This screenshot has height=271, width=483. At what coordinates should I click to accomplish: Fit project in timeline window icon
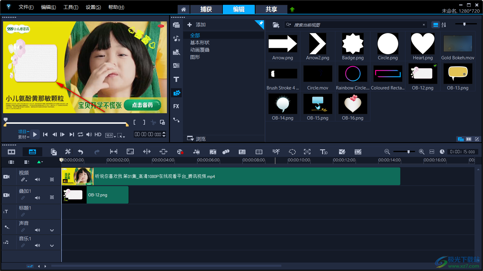(x=432, y=152)
